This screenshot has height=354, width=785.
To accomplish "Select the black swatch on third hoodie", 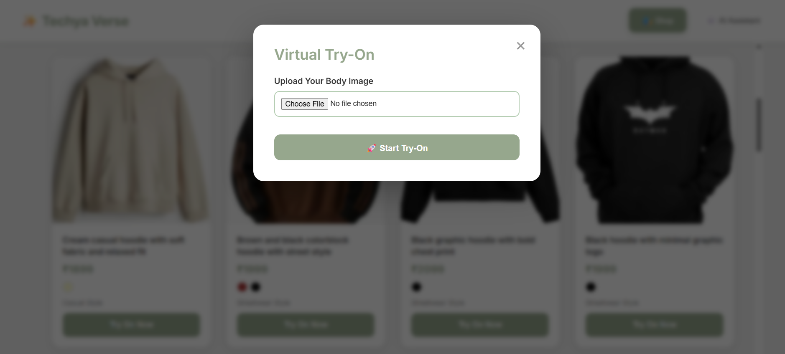I will (416, 287).
